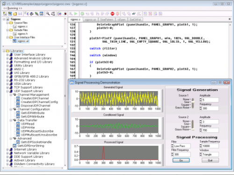Image resolution: width=234 pixels, height=175 pixels.
Task: Click the green circle toolbar icon
Action: (82, 14)
